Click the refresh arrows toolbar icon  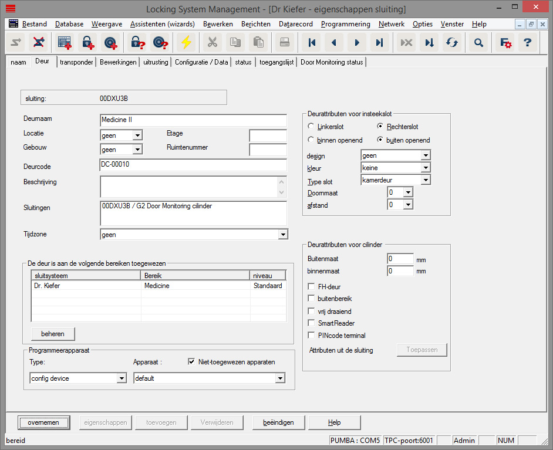(451, 42)
